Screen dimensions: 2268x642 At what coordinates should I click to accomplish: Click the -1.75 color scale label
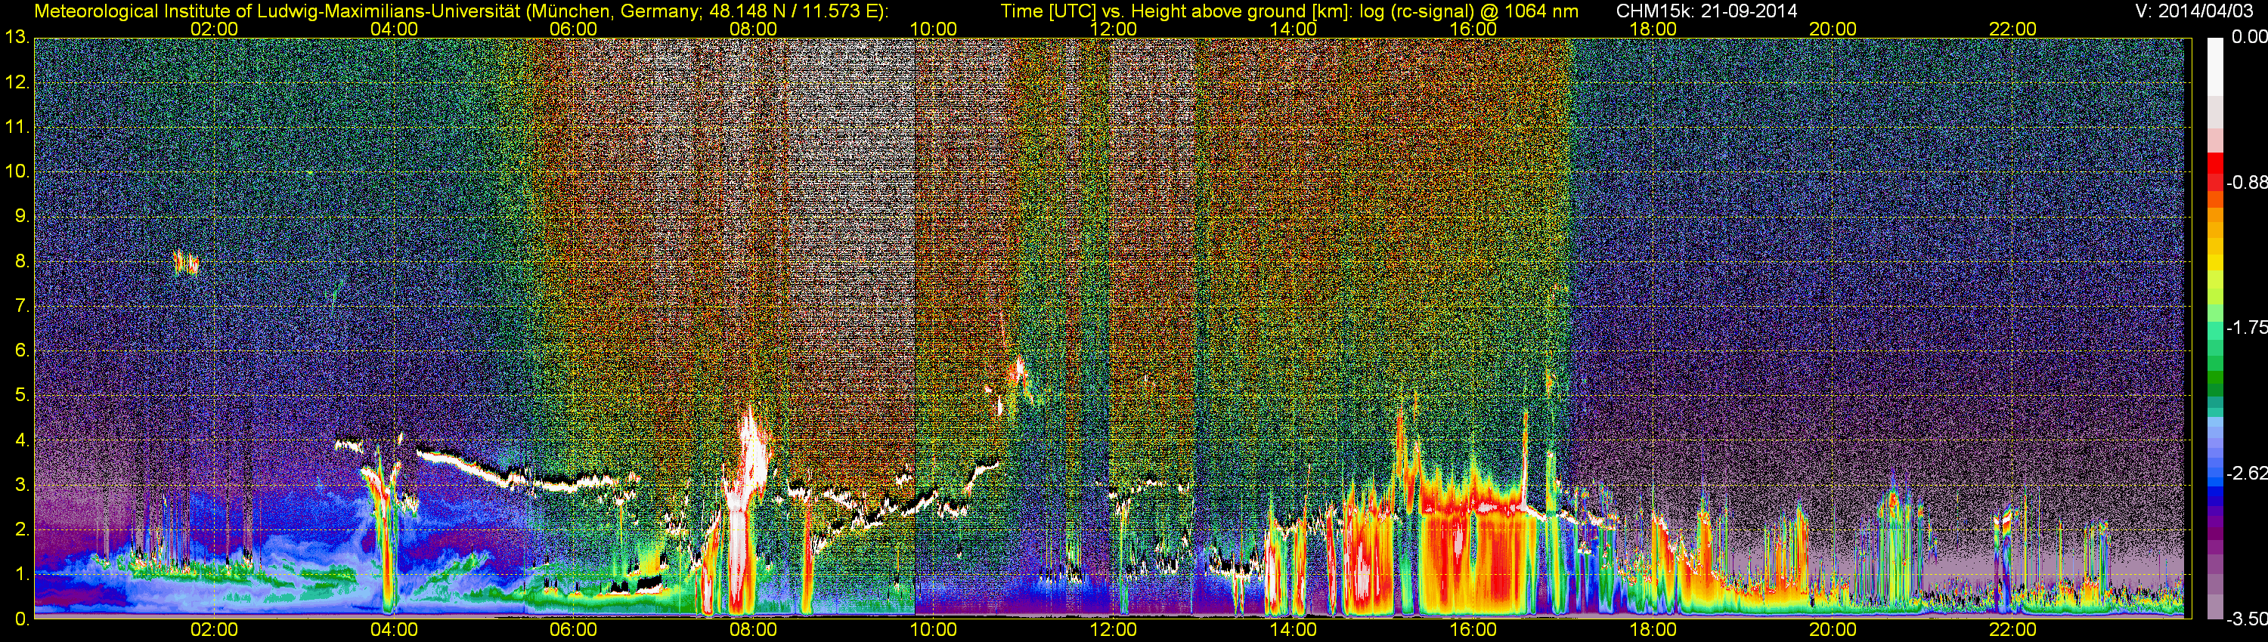pos(2246,328)
